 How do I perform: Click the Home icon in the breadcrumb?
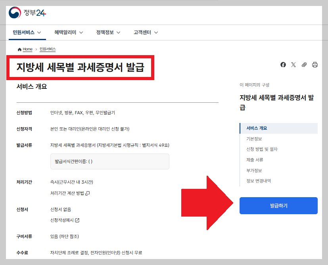(19, 49)
